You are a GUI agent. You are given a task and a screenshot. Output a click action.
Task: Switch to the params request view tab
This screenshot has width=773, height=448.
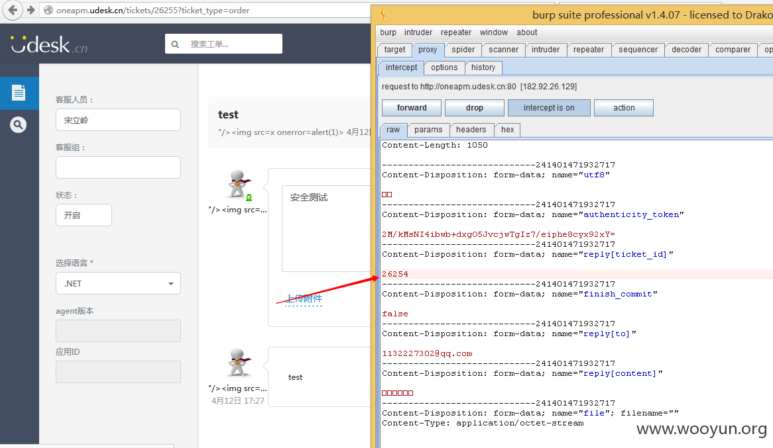428,130
